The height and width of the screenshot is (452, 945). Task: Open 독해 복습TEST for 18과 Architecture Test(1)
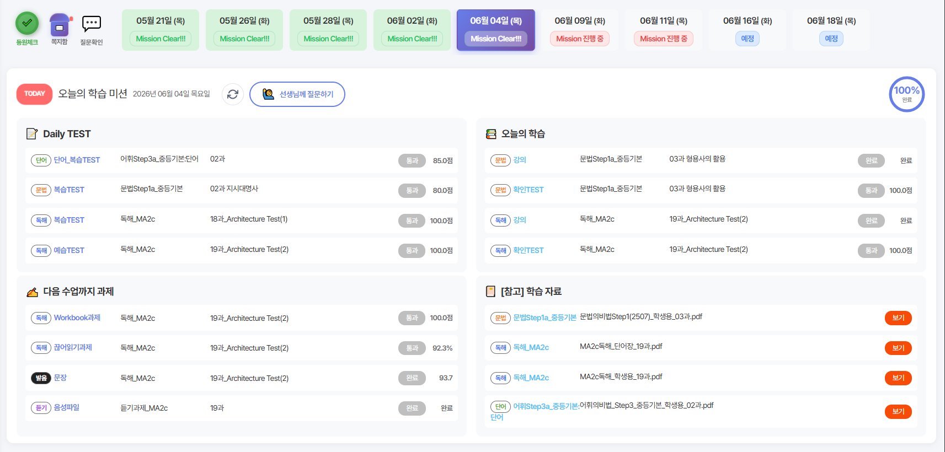click(69, 220)
